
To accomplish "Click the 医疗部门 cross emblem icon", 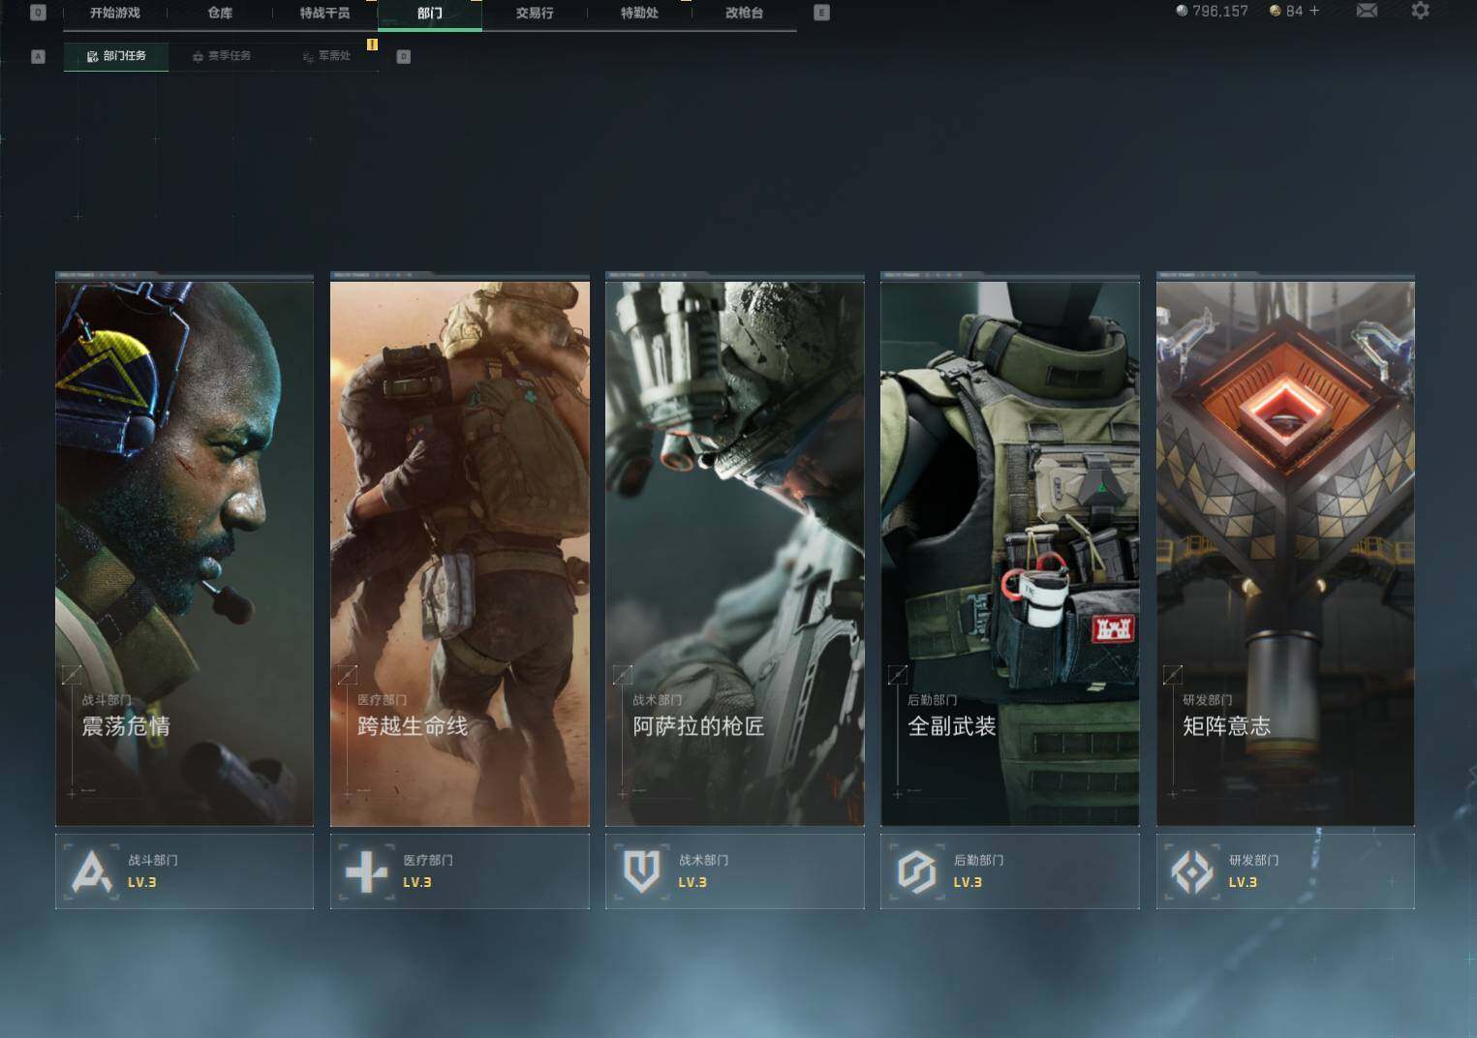I will (367, 871).
